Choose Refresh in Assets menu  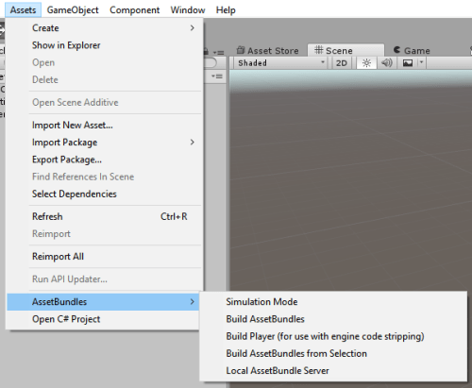coord(105,216)
